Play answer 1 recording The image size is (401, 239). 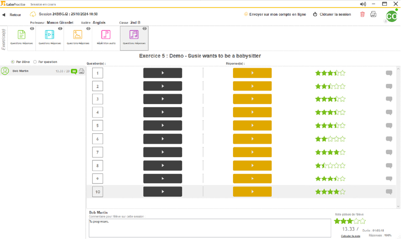[252, 73]
